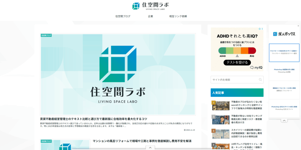This screenshot has width=301, height=150.
Task: Open the 企業 menu item
Action: (x=150, y=16)
